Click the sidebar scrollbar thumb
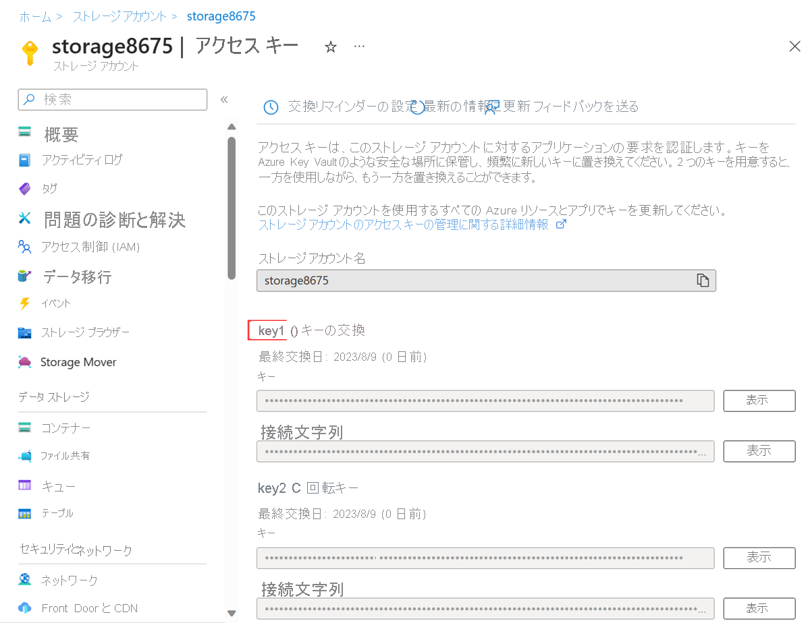Viewport: 810px width, 623px height. (232, 208)
